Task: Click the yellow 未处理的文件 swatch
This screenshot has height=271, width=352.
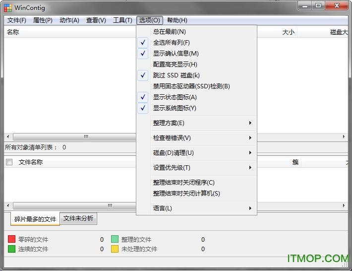Action: tap(115, 249)
